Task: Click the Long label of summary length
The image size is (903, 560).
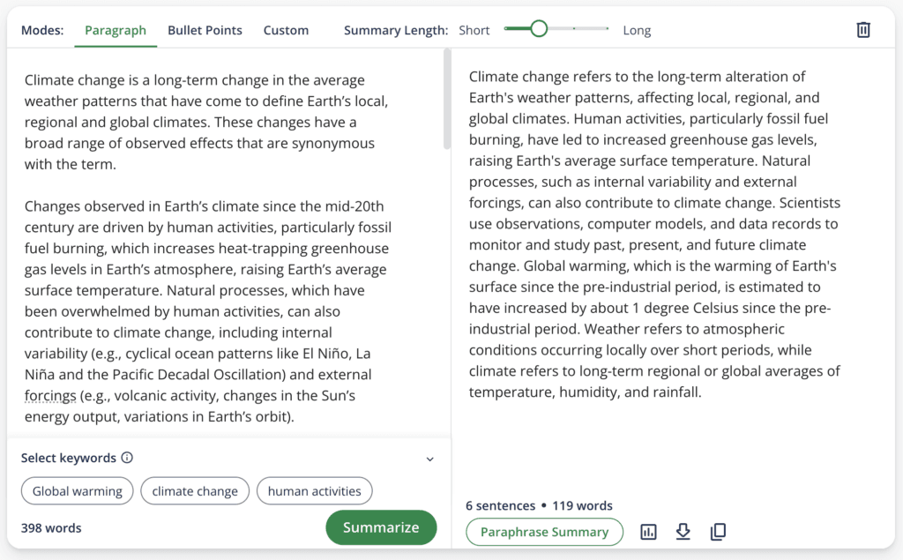Action: pos(637,30)
